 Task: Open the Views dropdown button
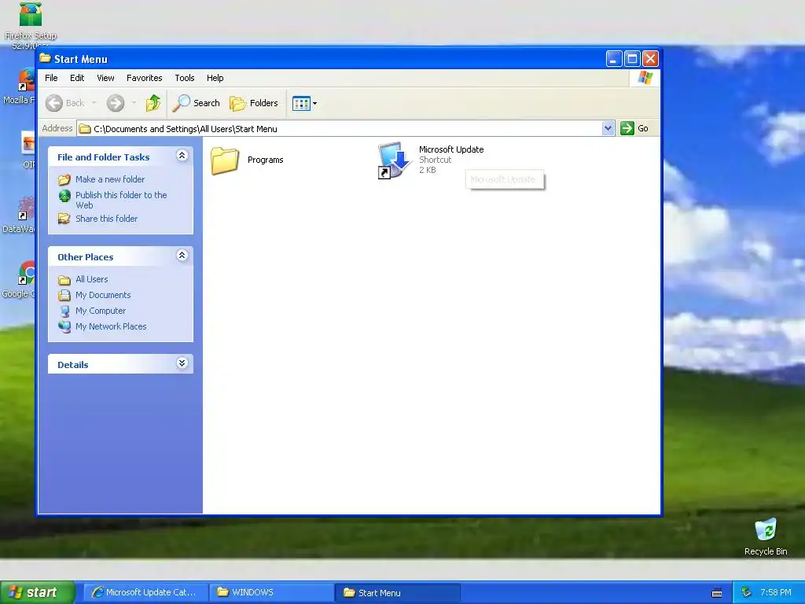304,103
